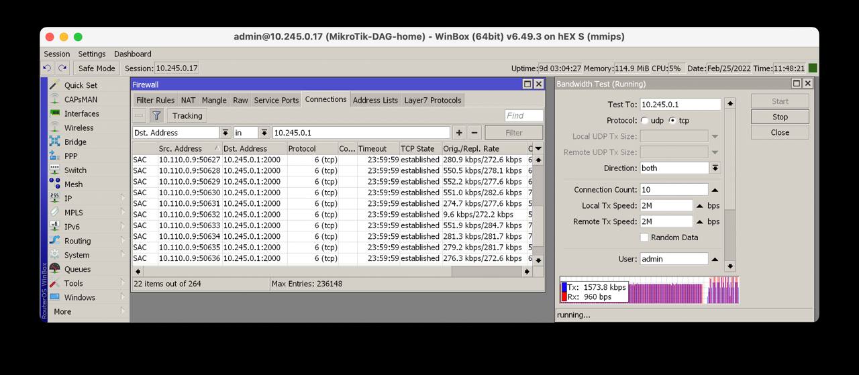Open the Interfaces sidebar entry
The image size is (859, 375).
click(x=81, y=113)
